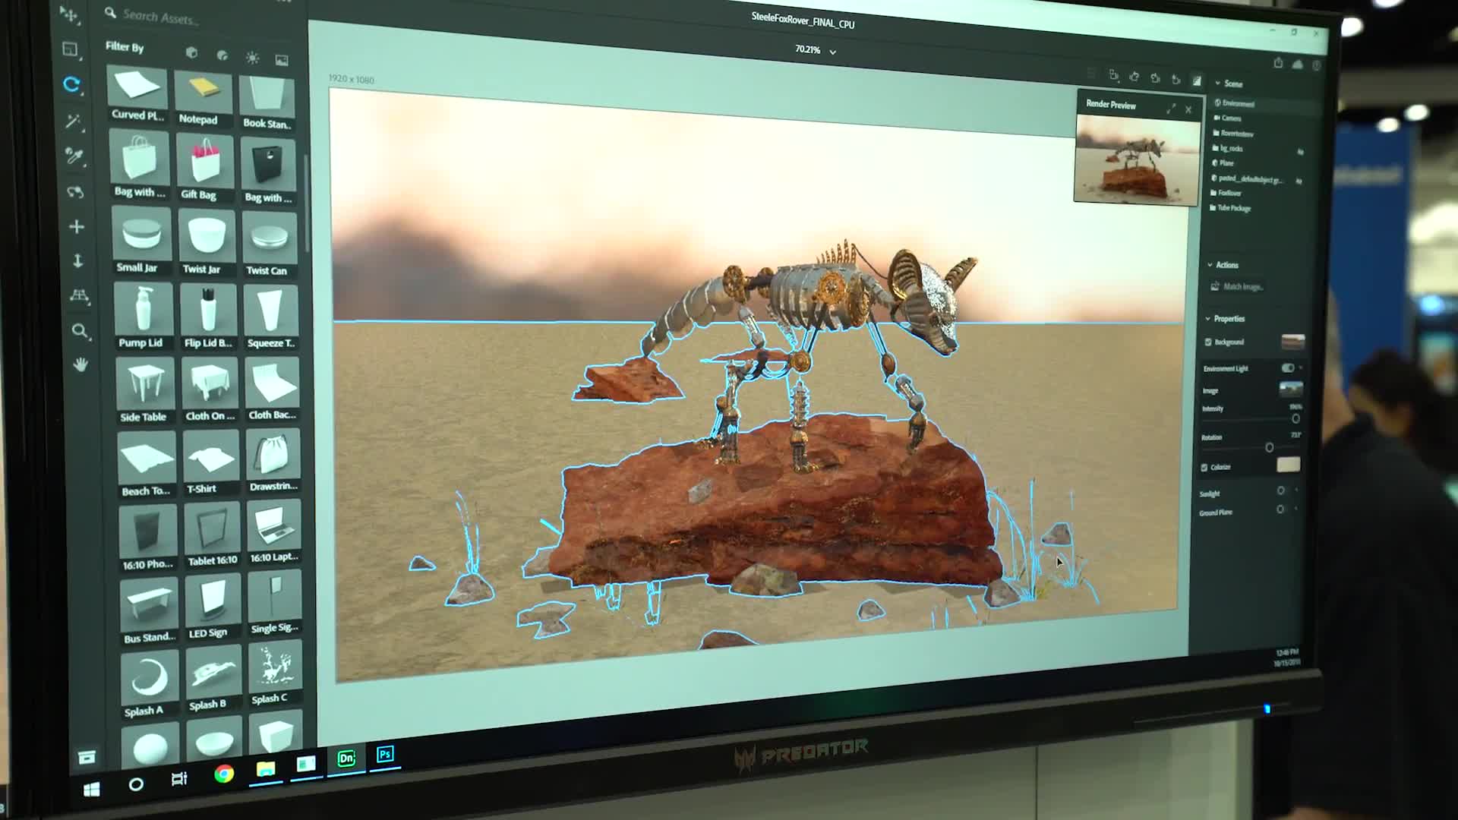This screenshot has width=1458, height=820.
Task: Click the Cortana circle on taskbar
Action: [136, 784]
